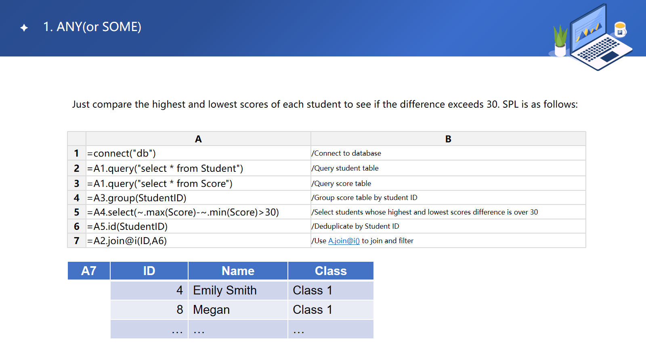Viewport: 646px width, 363px height.
Task: Click the =A2.join@i(ID,A6) formula cell
Action: click(198, 241)
